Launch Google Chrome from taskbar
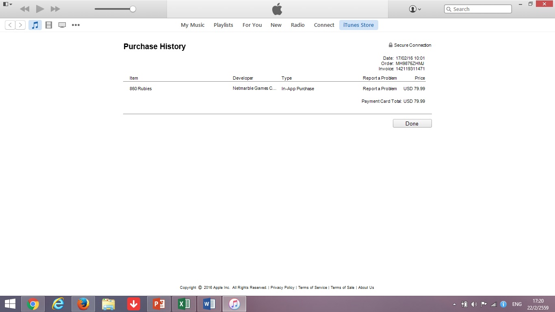The height and width of the screenshot is (312, 555). 33,304
